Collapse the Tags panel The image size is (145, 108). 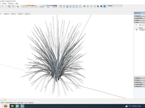pos(140,22)
